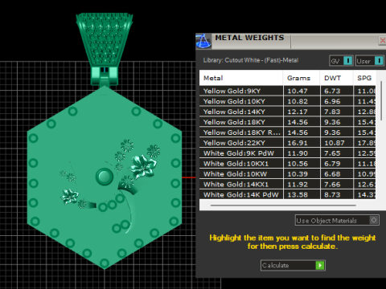386x289 pixels.
Task: Click the Metal Weights scale icon
Action: click(x=203, y=41)
